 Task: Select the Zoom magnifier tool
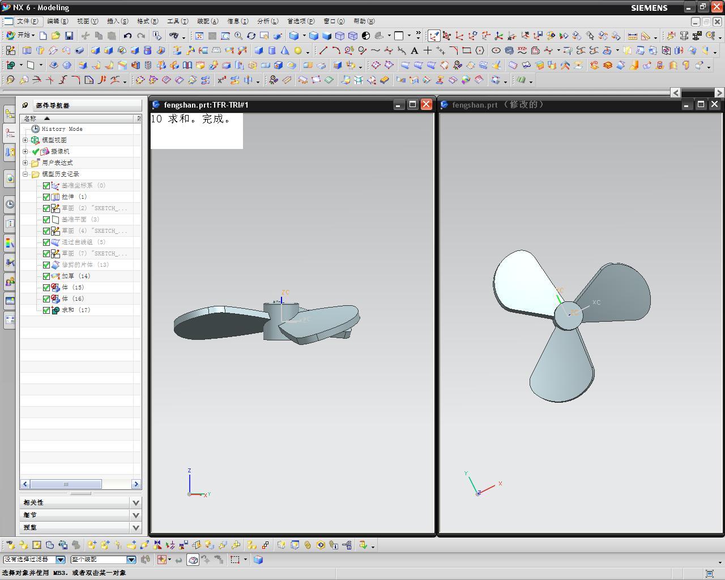pyautogui.click(x=238, y=36)
